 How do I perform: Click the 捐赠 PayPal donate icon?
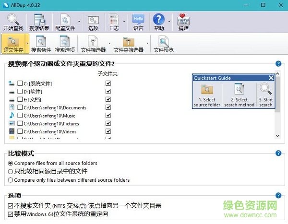[183, 22]
